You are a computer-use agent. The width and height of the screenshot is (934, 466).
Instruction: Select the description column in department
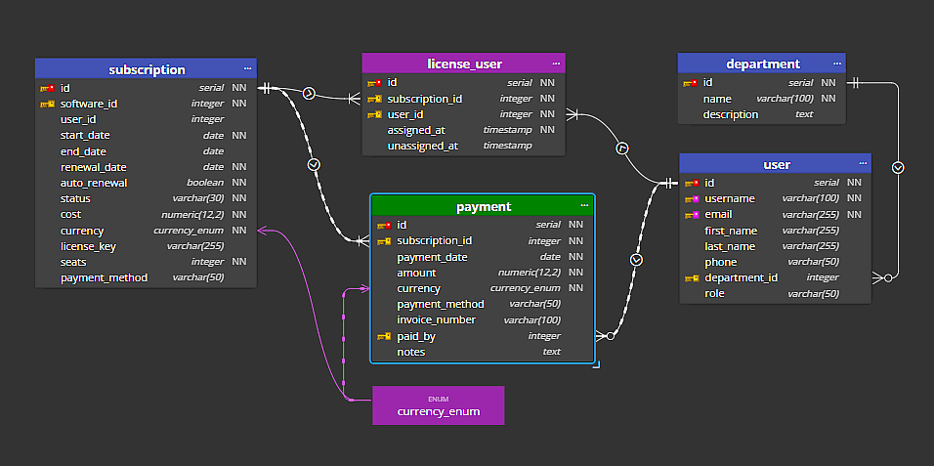[762, 114]
